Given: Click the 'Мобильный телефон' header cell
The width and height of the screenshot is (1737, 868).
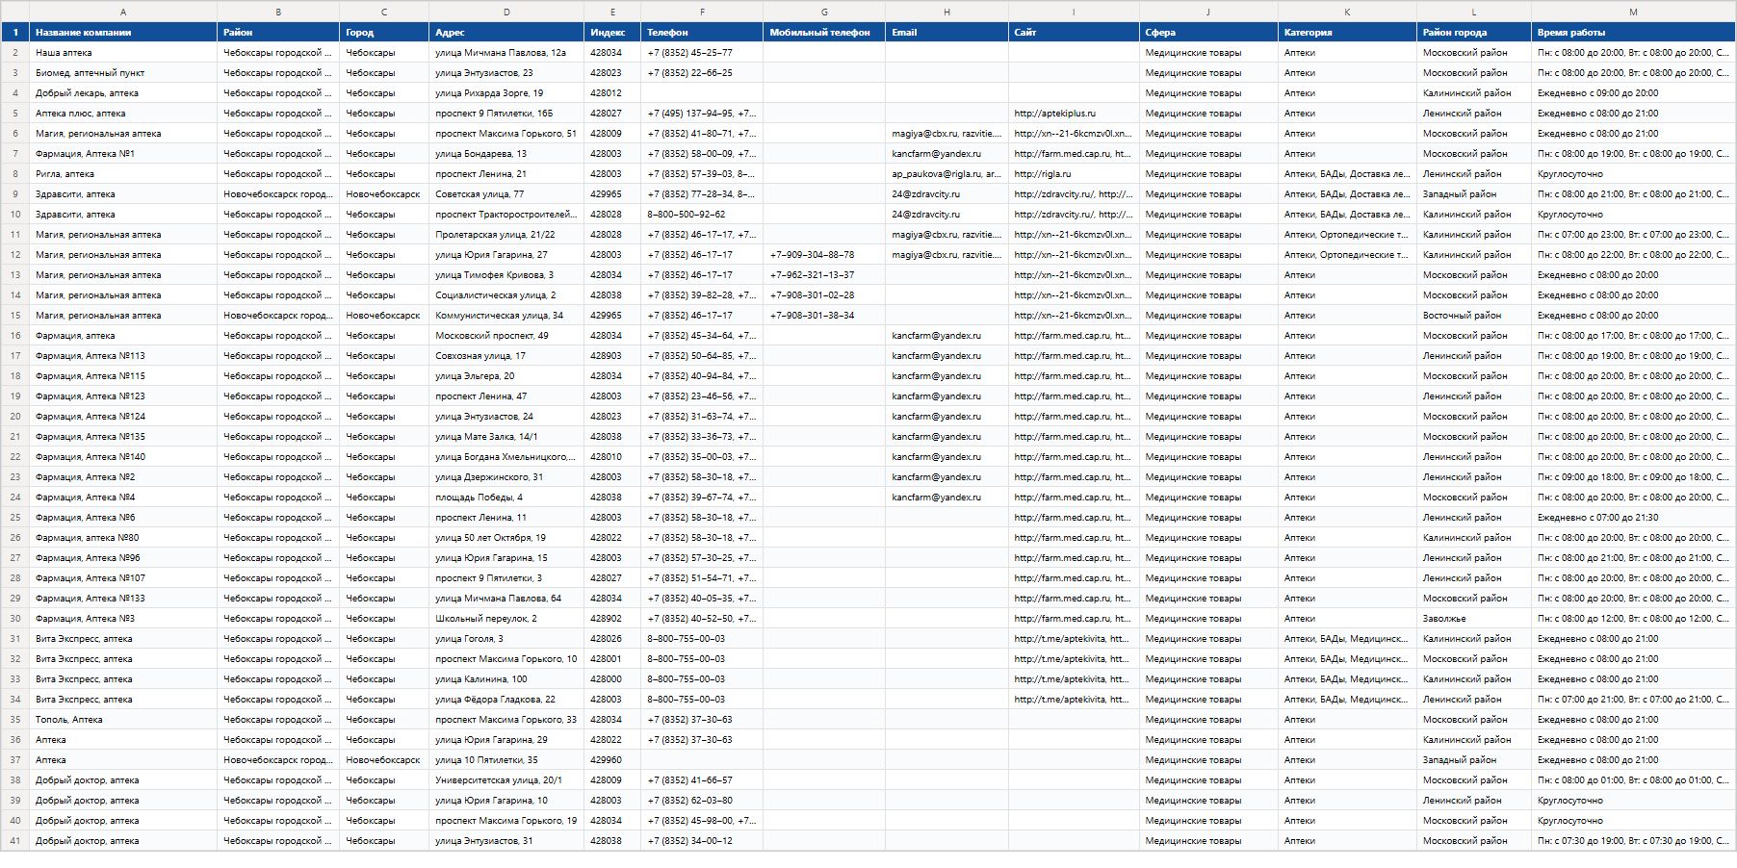Looking at the screenshot, I should tap(824, 32).
